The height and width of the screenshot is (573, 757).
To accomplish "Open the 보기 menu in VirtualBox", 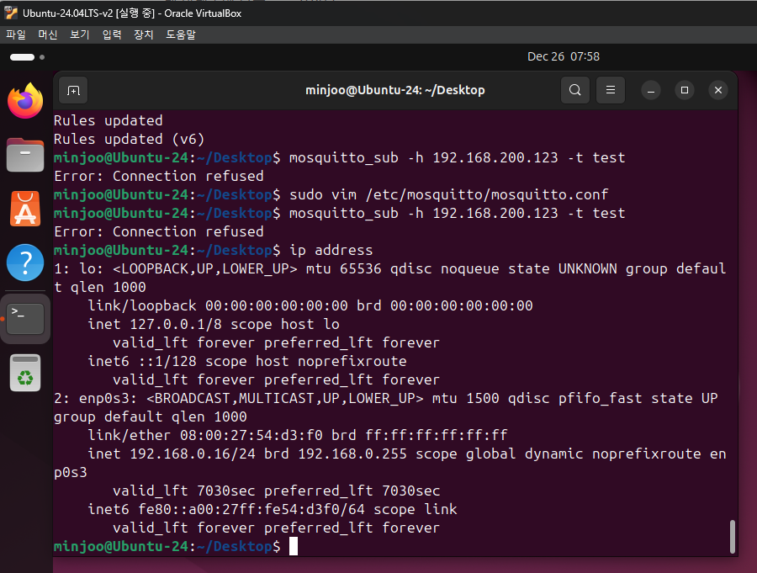I will tap(80, 34).
